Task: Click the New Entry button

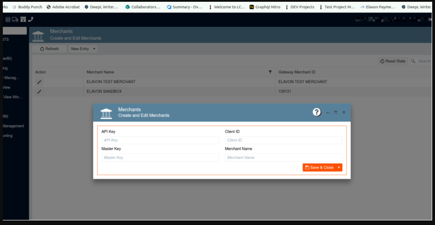Action: (80, 49)
